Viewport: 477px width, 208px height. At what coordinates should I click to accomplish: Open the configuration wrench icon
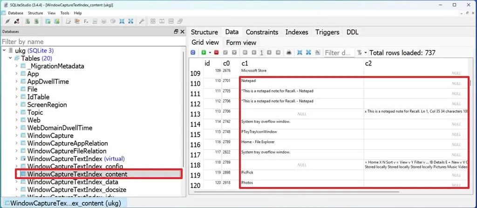click(141, 21)
